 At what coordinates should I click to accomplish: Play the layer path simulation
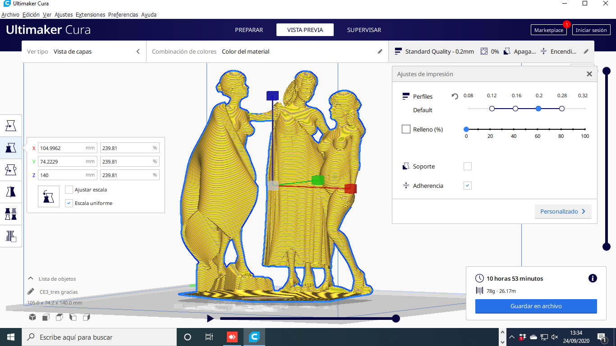(210, 319)
